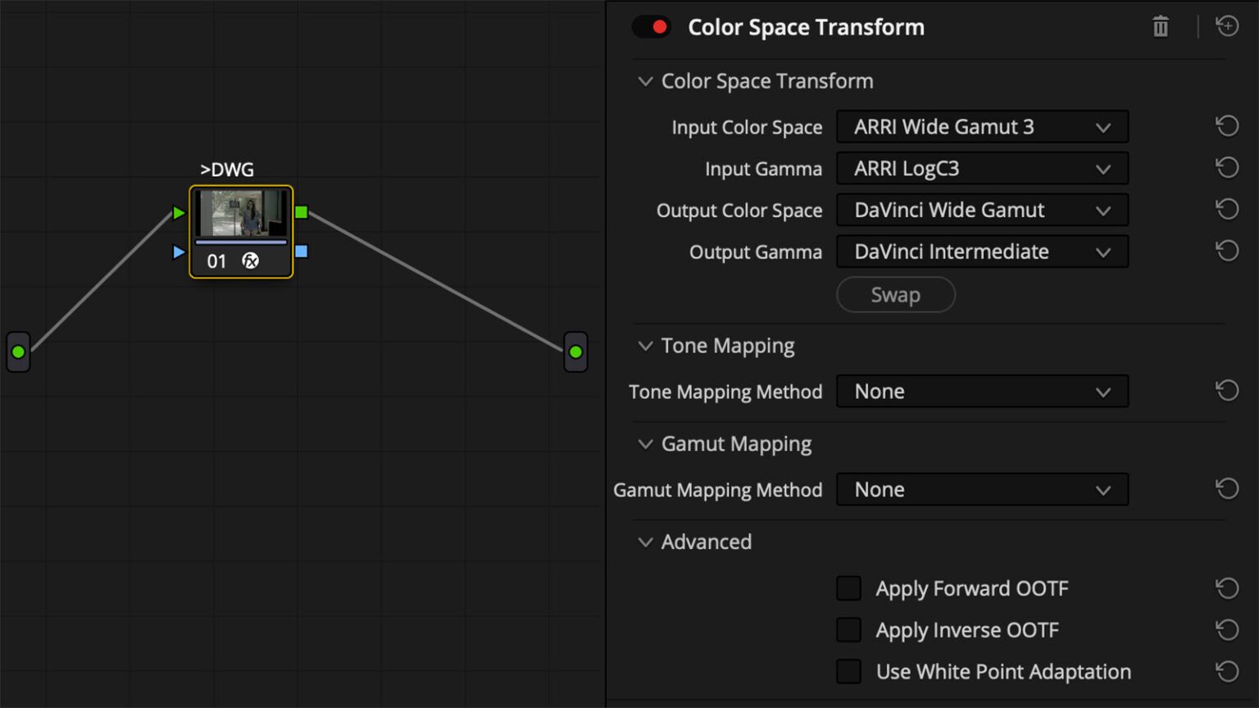Reset the Apply Forward OOTF option
The image size is (1259, 708).
pyautogui.click(x=1227, y=588)
